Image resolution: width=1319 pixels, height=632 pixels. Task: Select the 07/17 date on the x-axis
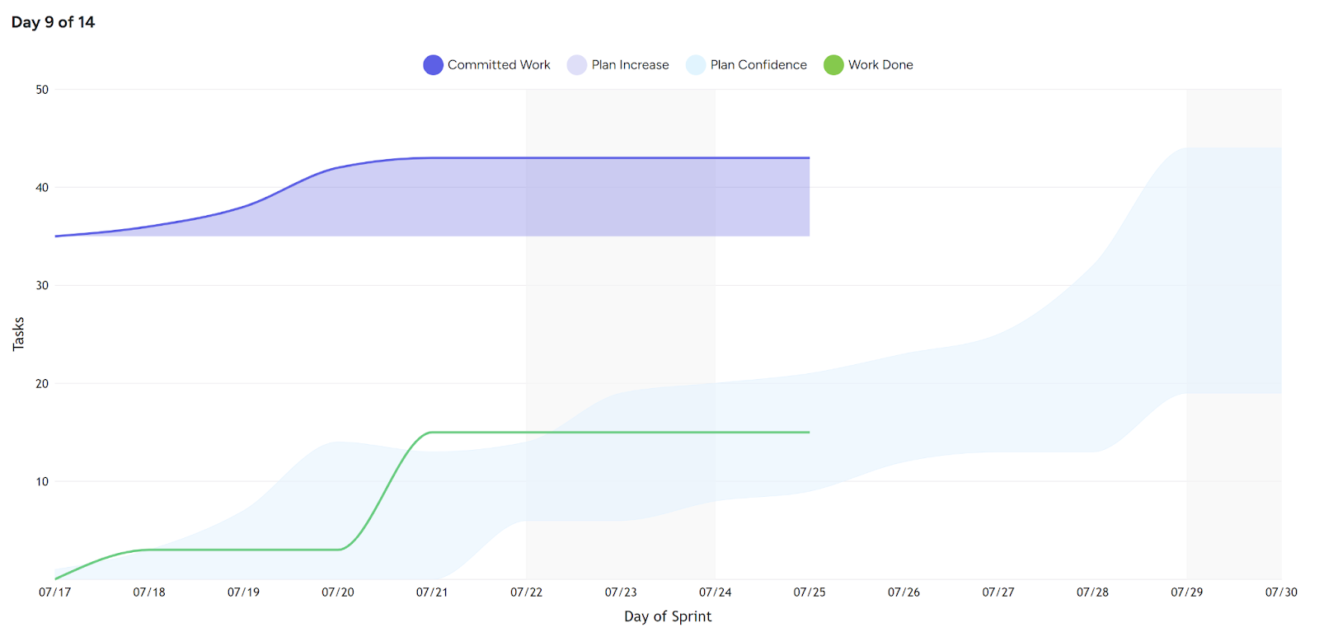[x=55, y=592]
